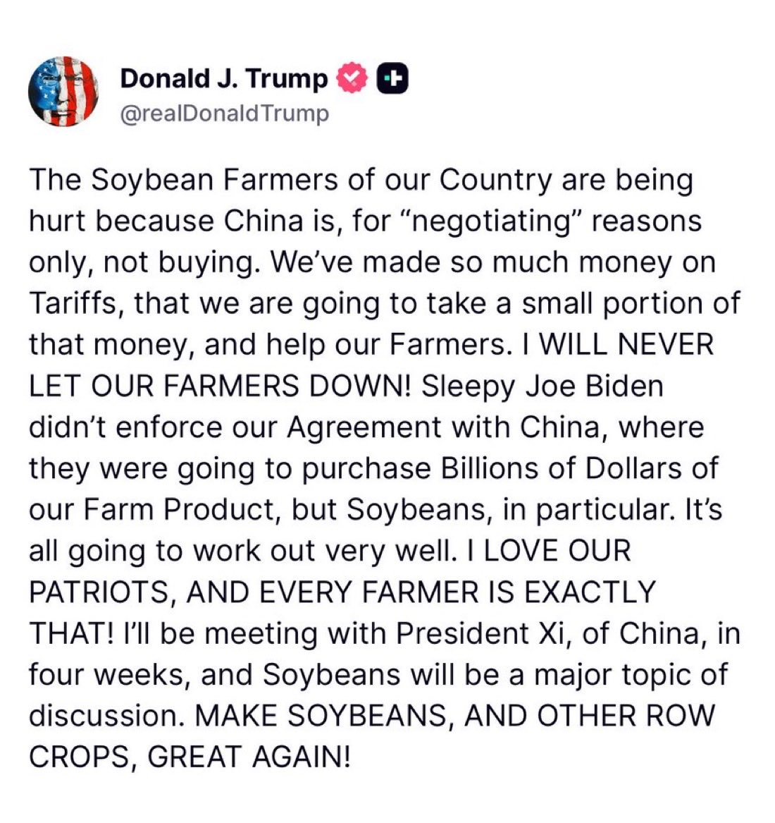Screen dimensions: 775x823
Task: Click the name "Sleepy Joe Biden"
Action: pos(542,386)
